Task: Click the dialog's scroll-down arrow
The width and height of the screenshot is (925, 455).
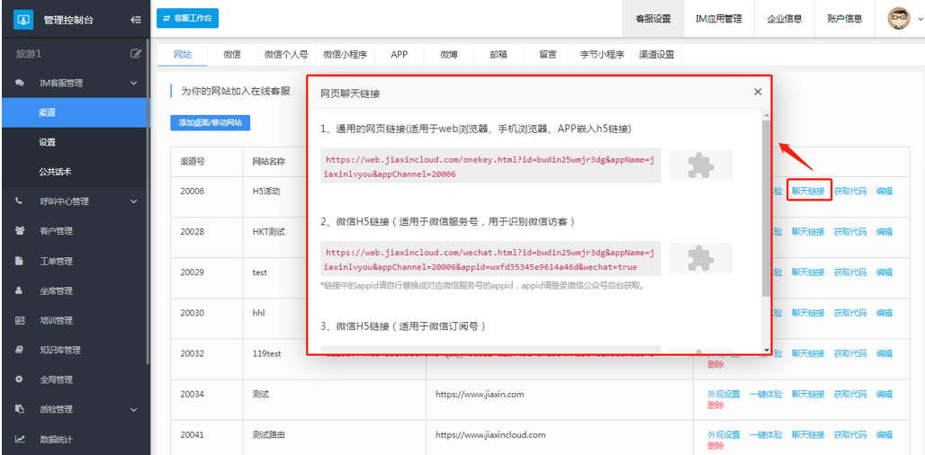Action: (767, 350)
